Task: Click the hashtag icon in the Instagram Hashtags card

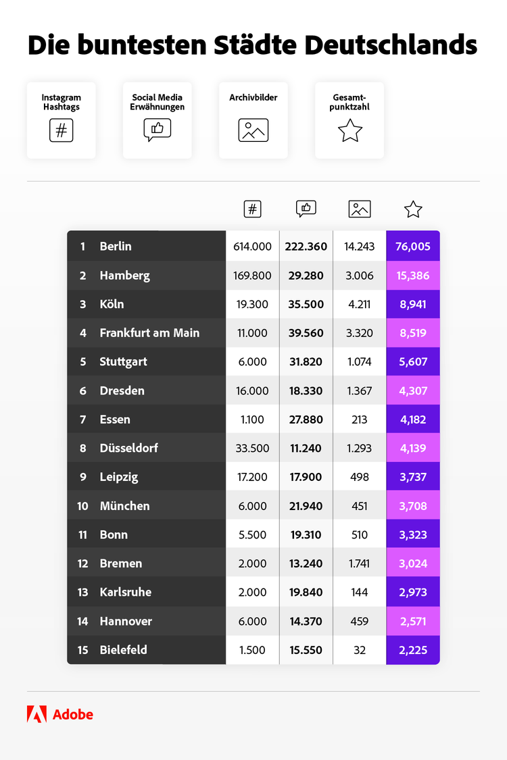Action: tap(61, 130)
